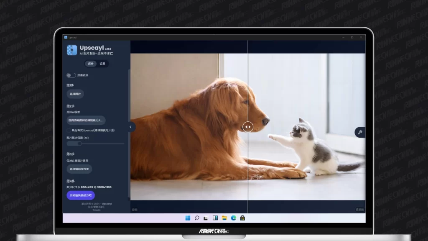
Task: Switch to the 设置 settings tab
Action: pyautogui.click(x=102, y=64)
